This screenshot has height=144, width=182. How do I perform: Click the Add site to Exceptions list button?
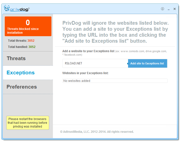(x=147, y=63)
